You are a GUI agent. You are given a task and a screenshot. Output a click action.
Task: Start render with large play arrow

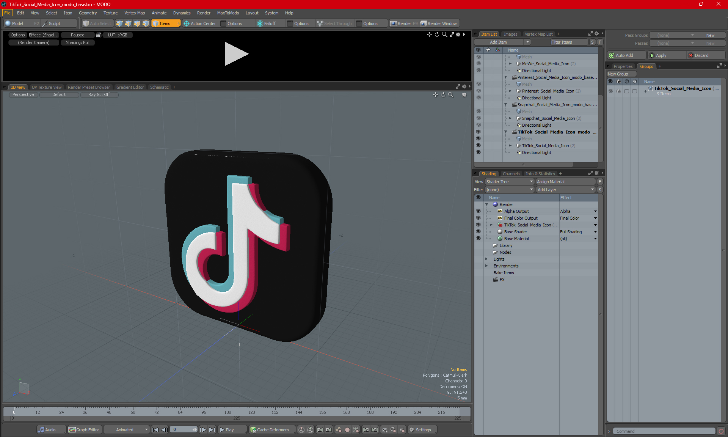coord(236,54)
